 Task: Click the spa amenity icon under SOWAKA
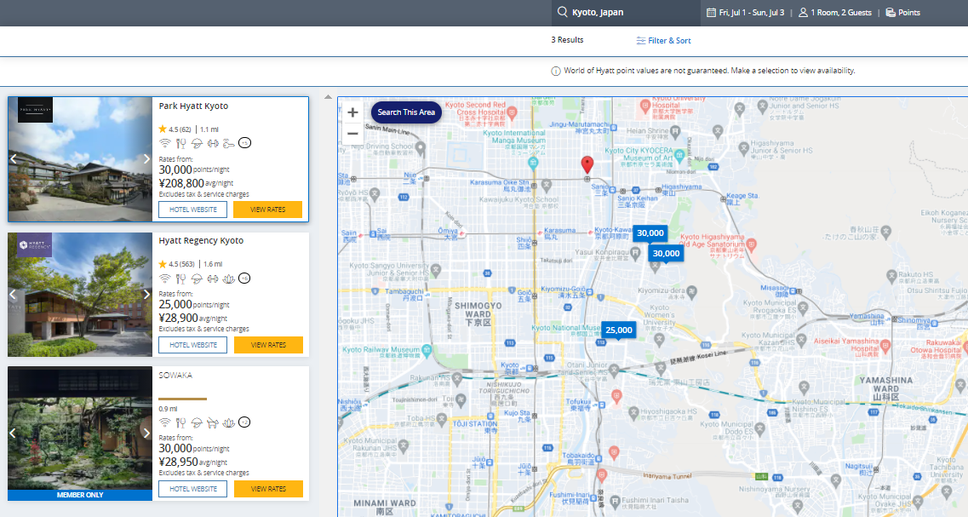(228, 422)
